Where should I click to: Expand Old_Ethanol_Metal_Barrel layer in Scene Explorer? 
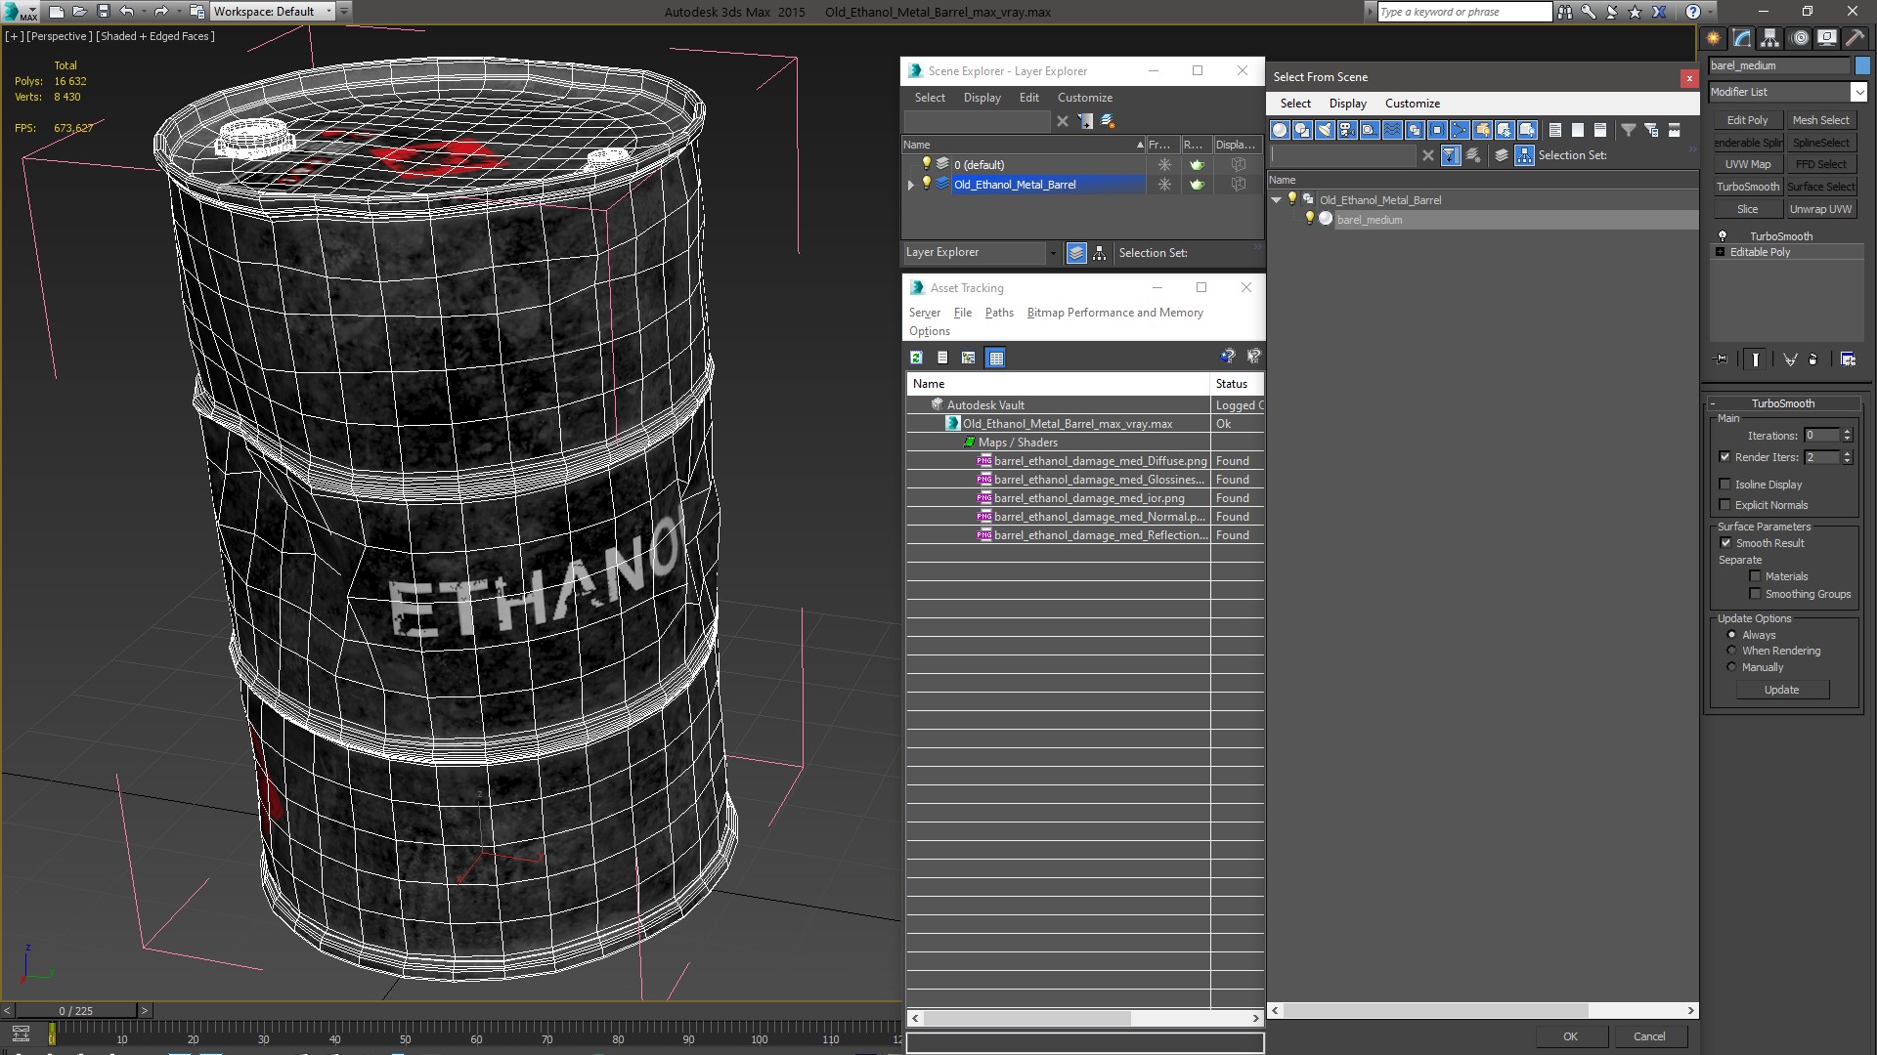pyautogui.click(x=911, y=185)
